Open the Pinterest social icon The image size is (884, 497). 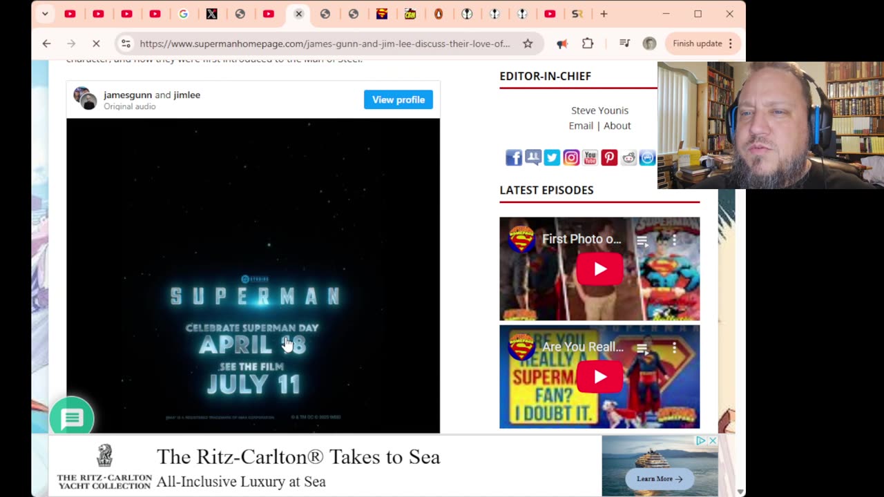tap(609, 157)
